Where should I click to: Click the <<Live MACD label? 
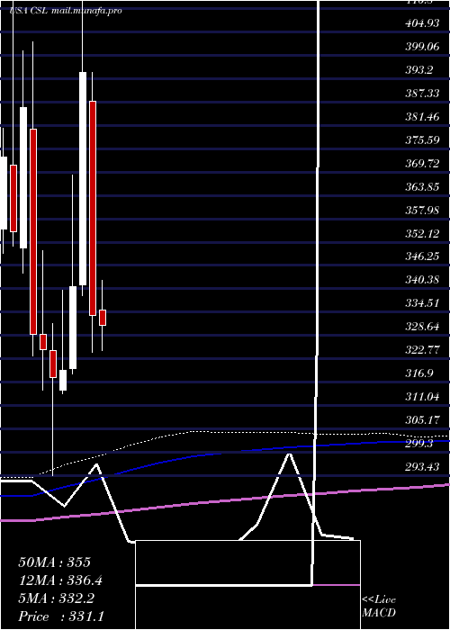379,606
